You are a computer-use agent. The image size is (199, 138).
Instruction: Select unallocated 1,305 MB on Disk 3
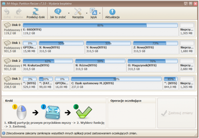(187, 83)
